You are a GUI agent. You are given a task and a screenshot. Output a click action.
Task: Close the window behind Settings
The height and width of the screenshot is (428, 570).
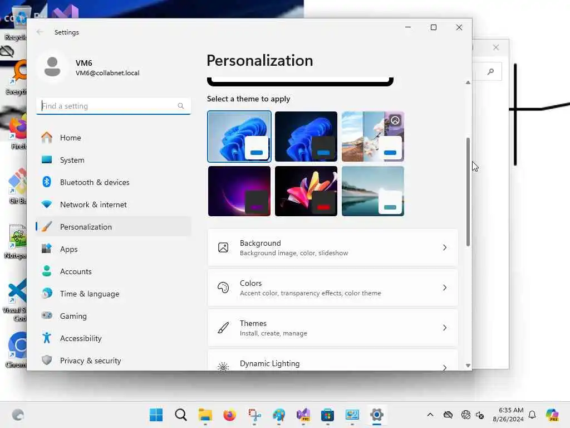pos(496,47)
